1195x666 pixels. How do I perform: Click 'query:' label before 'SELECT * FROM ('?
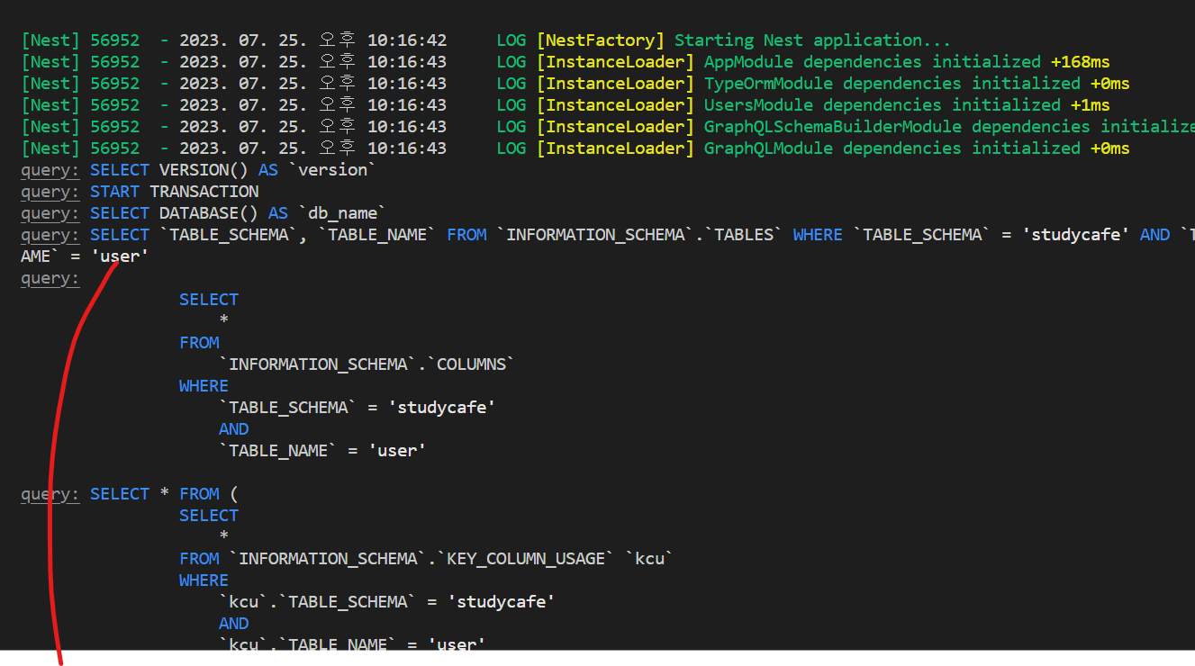click(x=50, y=494)
